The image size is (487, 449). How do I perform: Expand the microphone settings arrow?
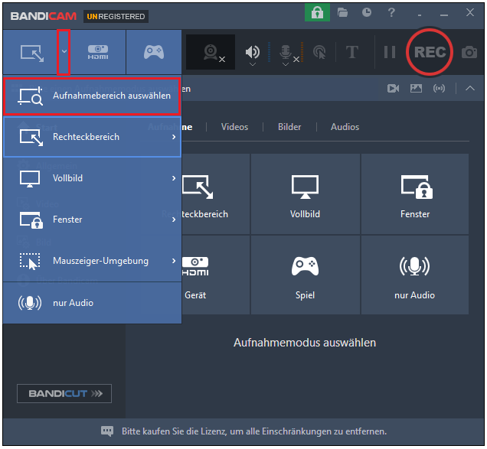[x=286, y=64]
